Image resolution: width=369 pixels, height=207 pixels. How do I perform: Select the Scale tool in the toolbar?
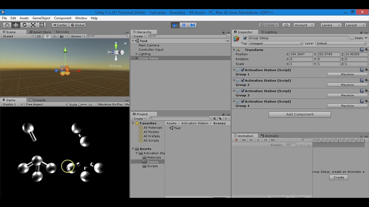[x=33, y=25]
